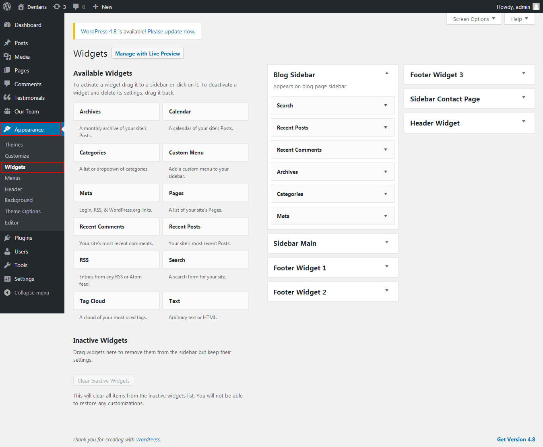Select the RSS available widget
Screen dimensions: 543x447
(x=116, y=260)
